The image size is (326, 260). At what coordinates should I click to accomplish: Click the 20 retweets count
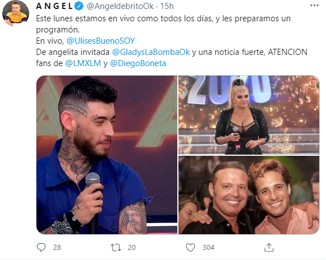tap(132, 248)
